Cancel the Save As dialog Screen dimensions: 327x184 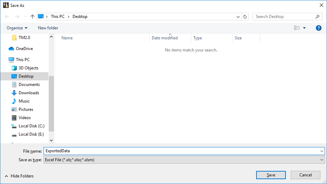point(305,175)
